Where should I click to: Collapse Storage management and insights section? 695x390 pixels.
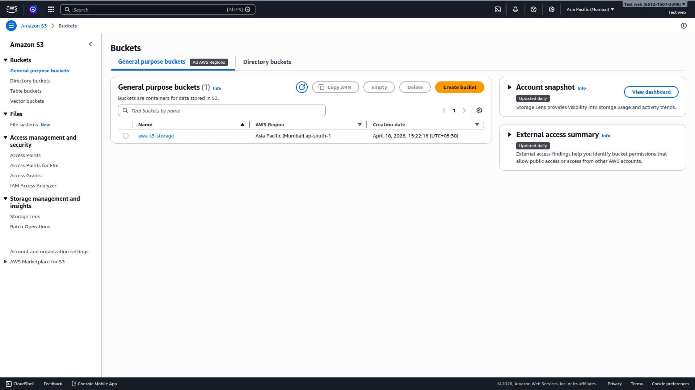pos(5,199)
